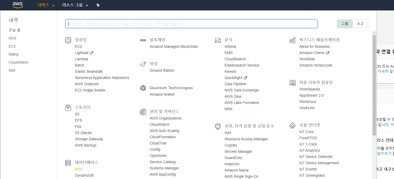Open EC2 under Computing category
394x179 pixels.
tap(79, 47)
